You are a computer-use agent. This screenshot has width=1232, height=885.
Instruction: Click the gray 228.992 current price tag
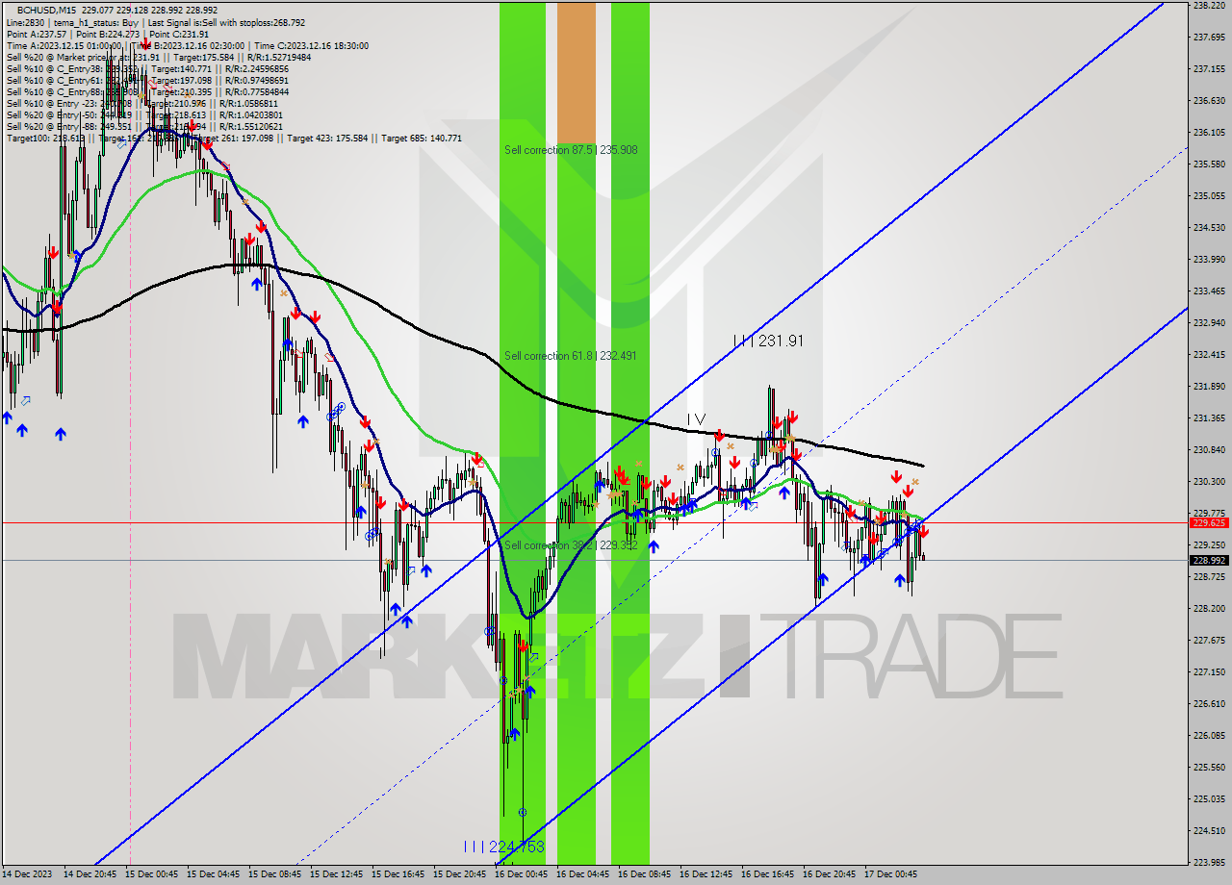(1209, 560)
